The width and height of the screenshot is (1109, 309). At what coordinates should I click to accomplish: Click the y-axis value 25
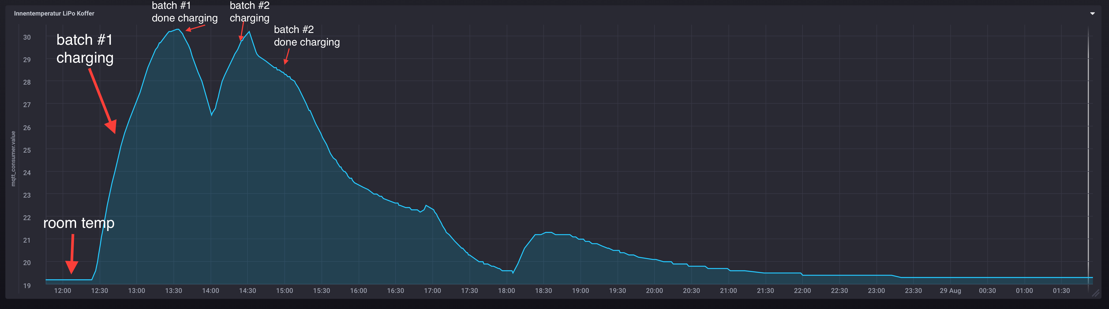[27, 150]
